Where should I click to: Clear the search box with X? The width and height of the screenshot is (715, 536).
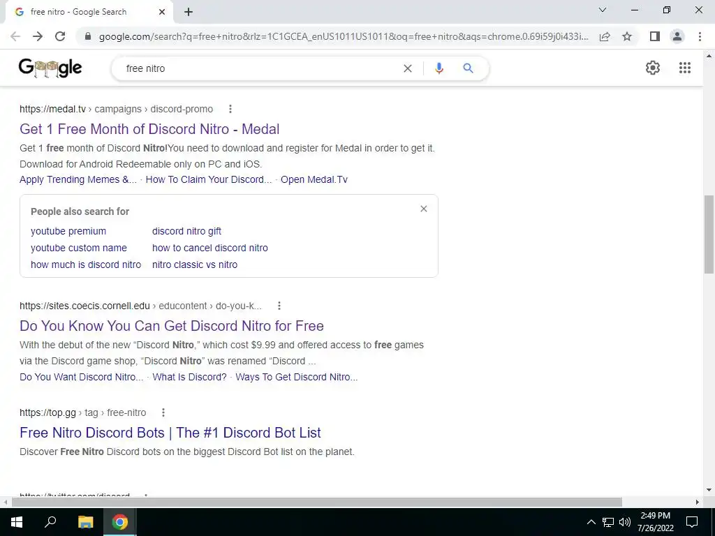point(408,68)
